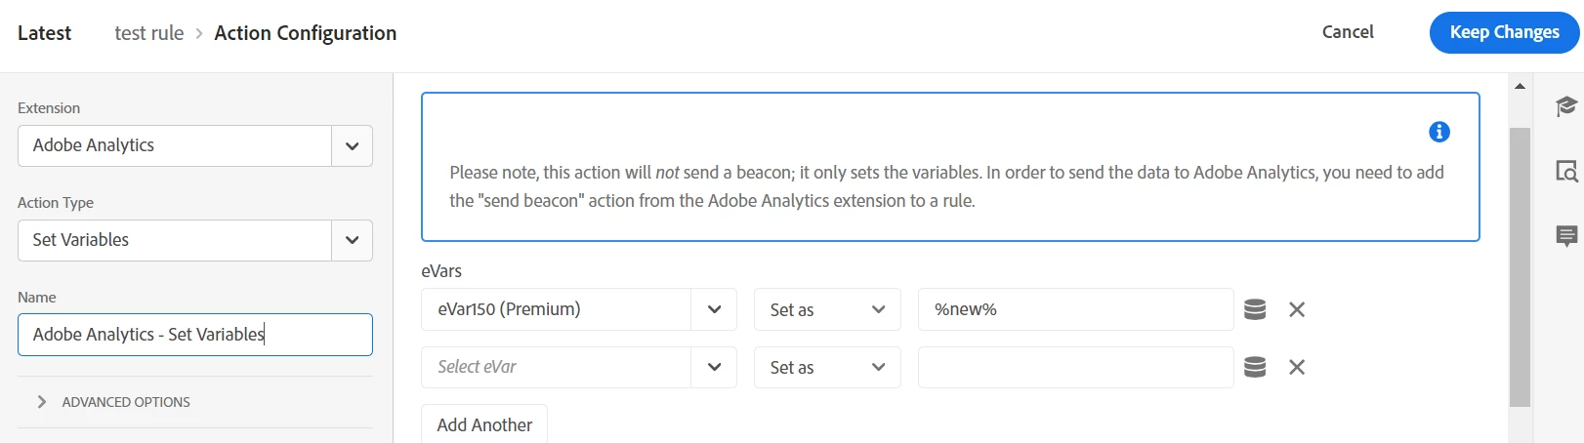Expand the eVar150 (Premium) selector dropdown

click(x=714, y=309)
